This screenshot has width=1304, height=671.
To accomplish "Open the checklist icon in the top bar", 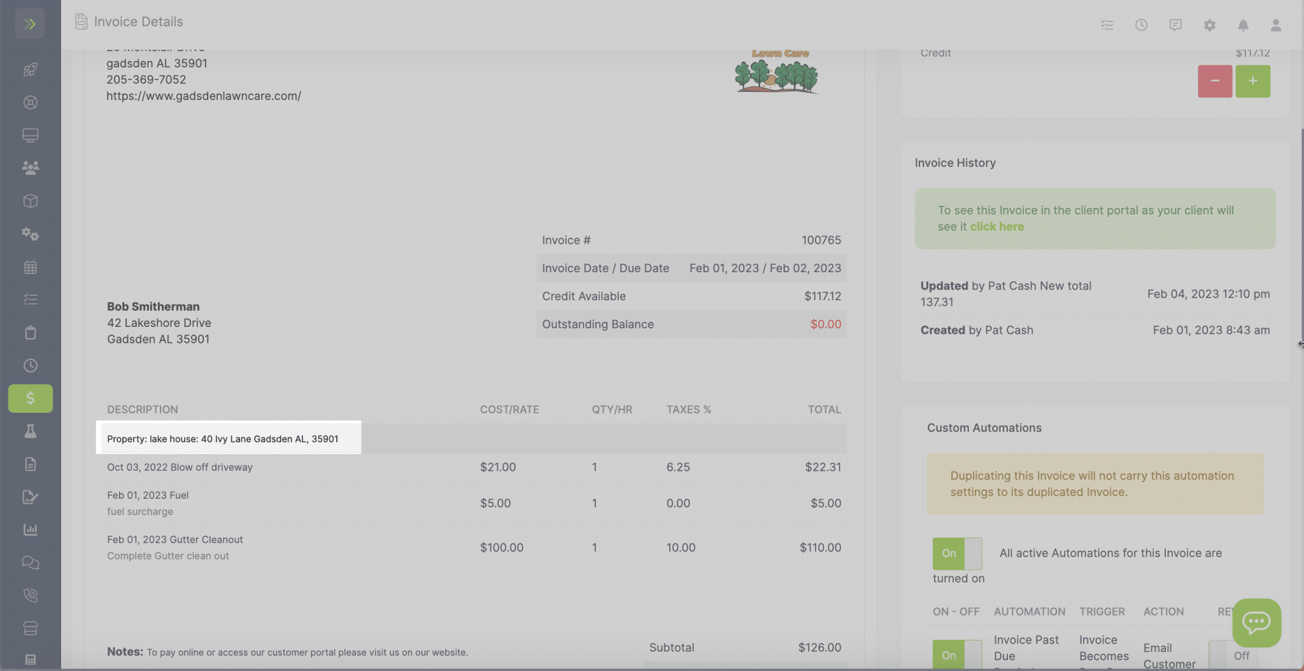I will pos(1107,25).
